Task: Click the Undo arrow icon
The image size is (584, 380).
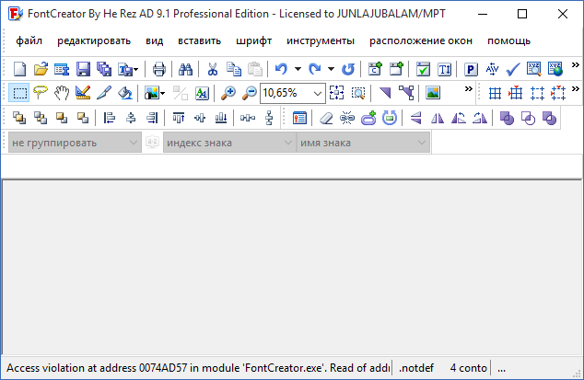Action: point(281,69)
